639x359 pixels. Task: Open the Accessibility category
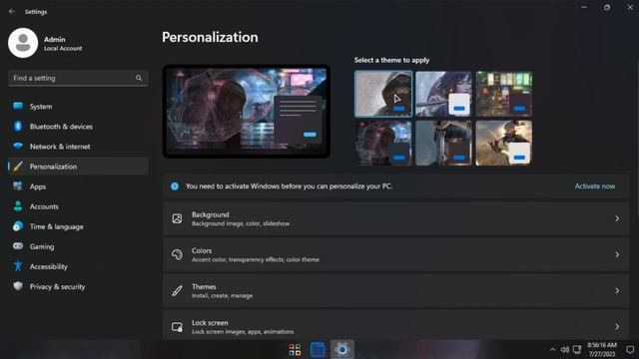(x=78, y=266)
